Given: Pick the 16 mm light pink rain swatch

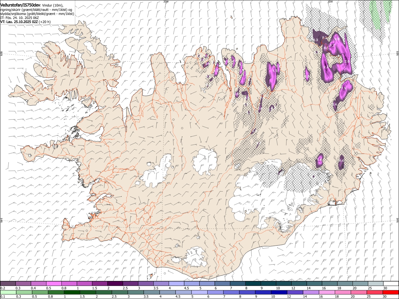Looking at the screenshot, I should pyautogui.click(x=327, y=292).
